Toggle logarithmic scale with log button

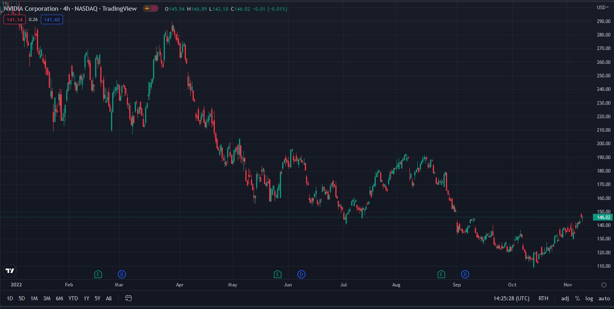coord(589,298)
